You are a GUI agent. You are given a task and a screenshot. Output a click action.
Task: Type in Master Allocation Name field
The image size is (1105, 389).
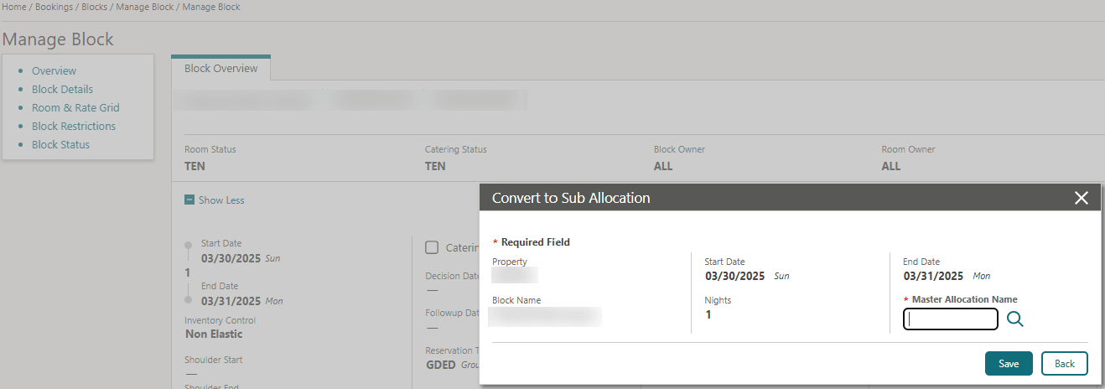coord(950,319)
